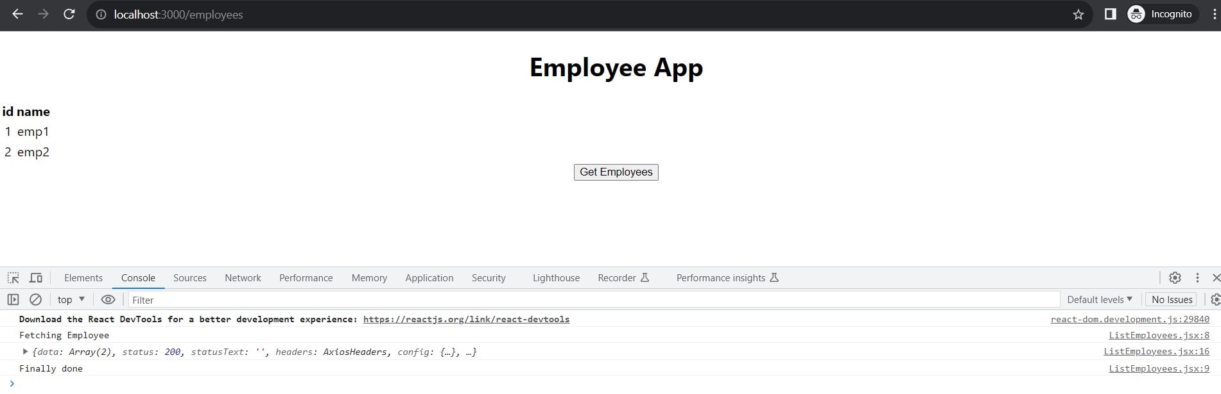Clear the console with the circle-slash icon
1221x394 pixels.
tap(36, 300)
